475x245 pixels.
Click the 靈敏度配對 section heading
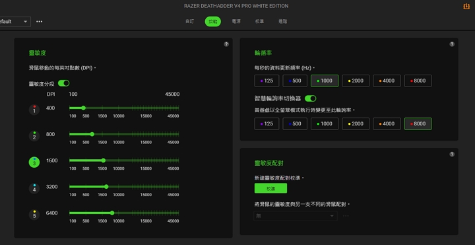[269, 163]
